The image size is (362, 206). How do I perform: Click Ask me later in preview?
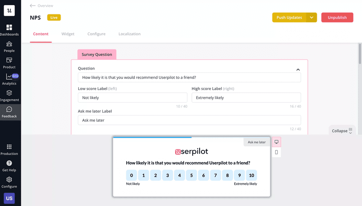[257, 142]
